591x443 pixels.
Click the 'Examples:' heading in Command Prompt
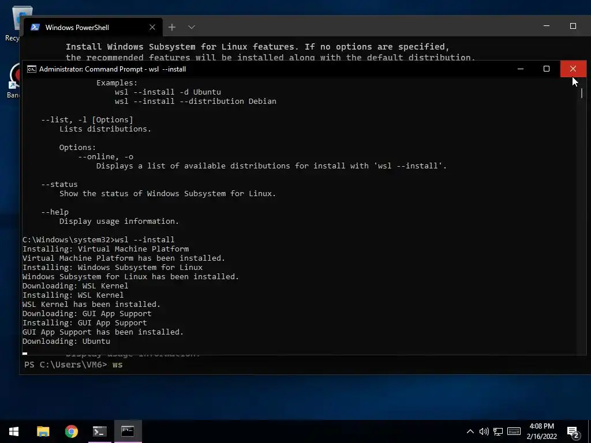117,83
